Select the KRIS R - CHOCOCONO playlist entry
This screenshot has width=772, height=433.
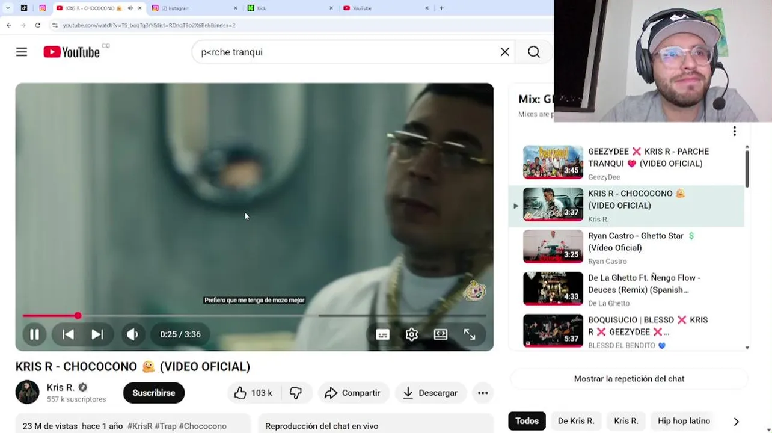pyautogui.click(x=626, y=205)
